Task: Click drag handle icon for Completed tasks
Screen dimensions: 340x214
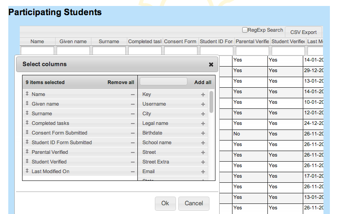Action: [27, 123]
